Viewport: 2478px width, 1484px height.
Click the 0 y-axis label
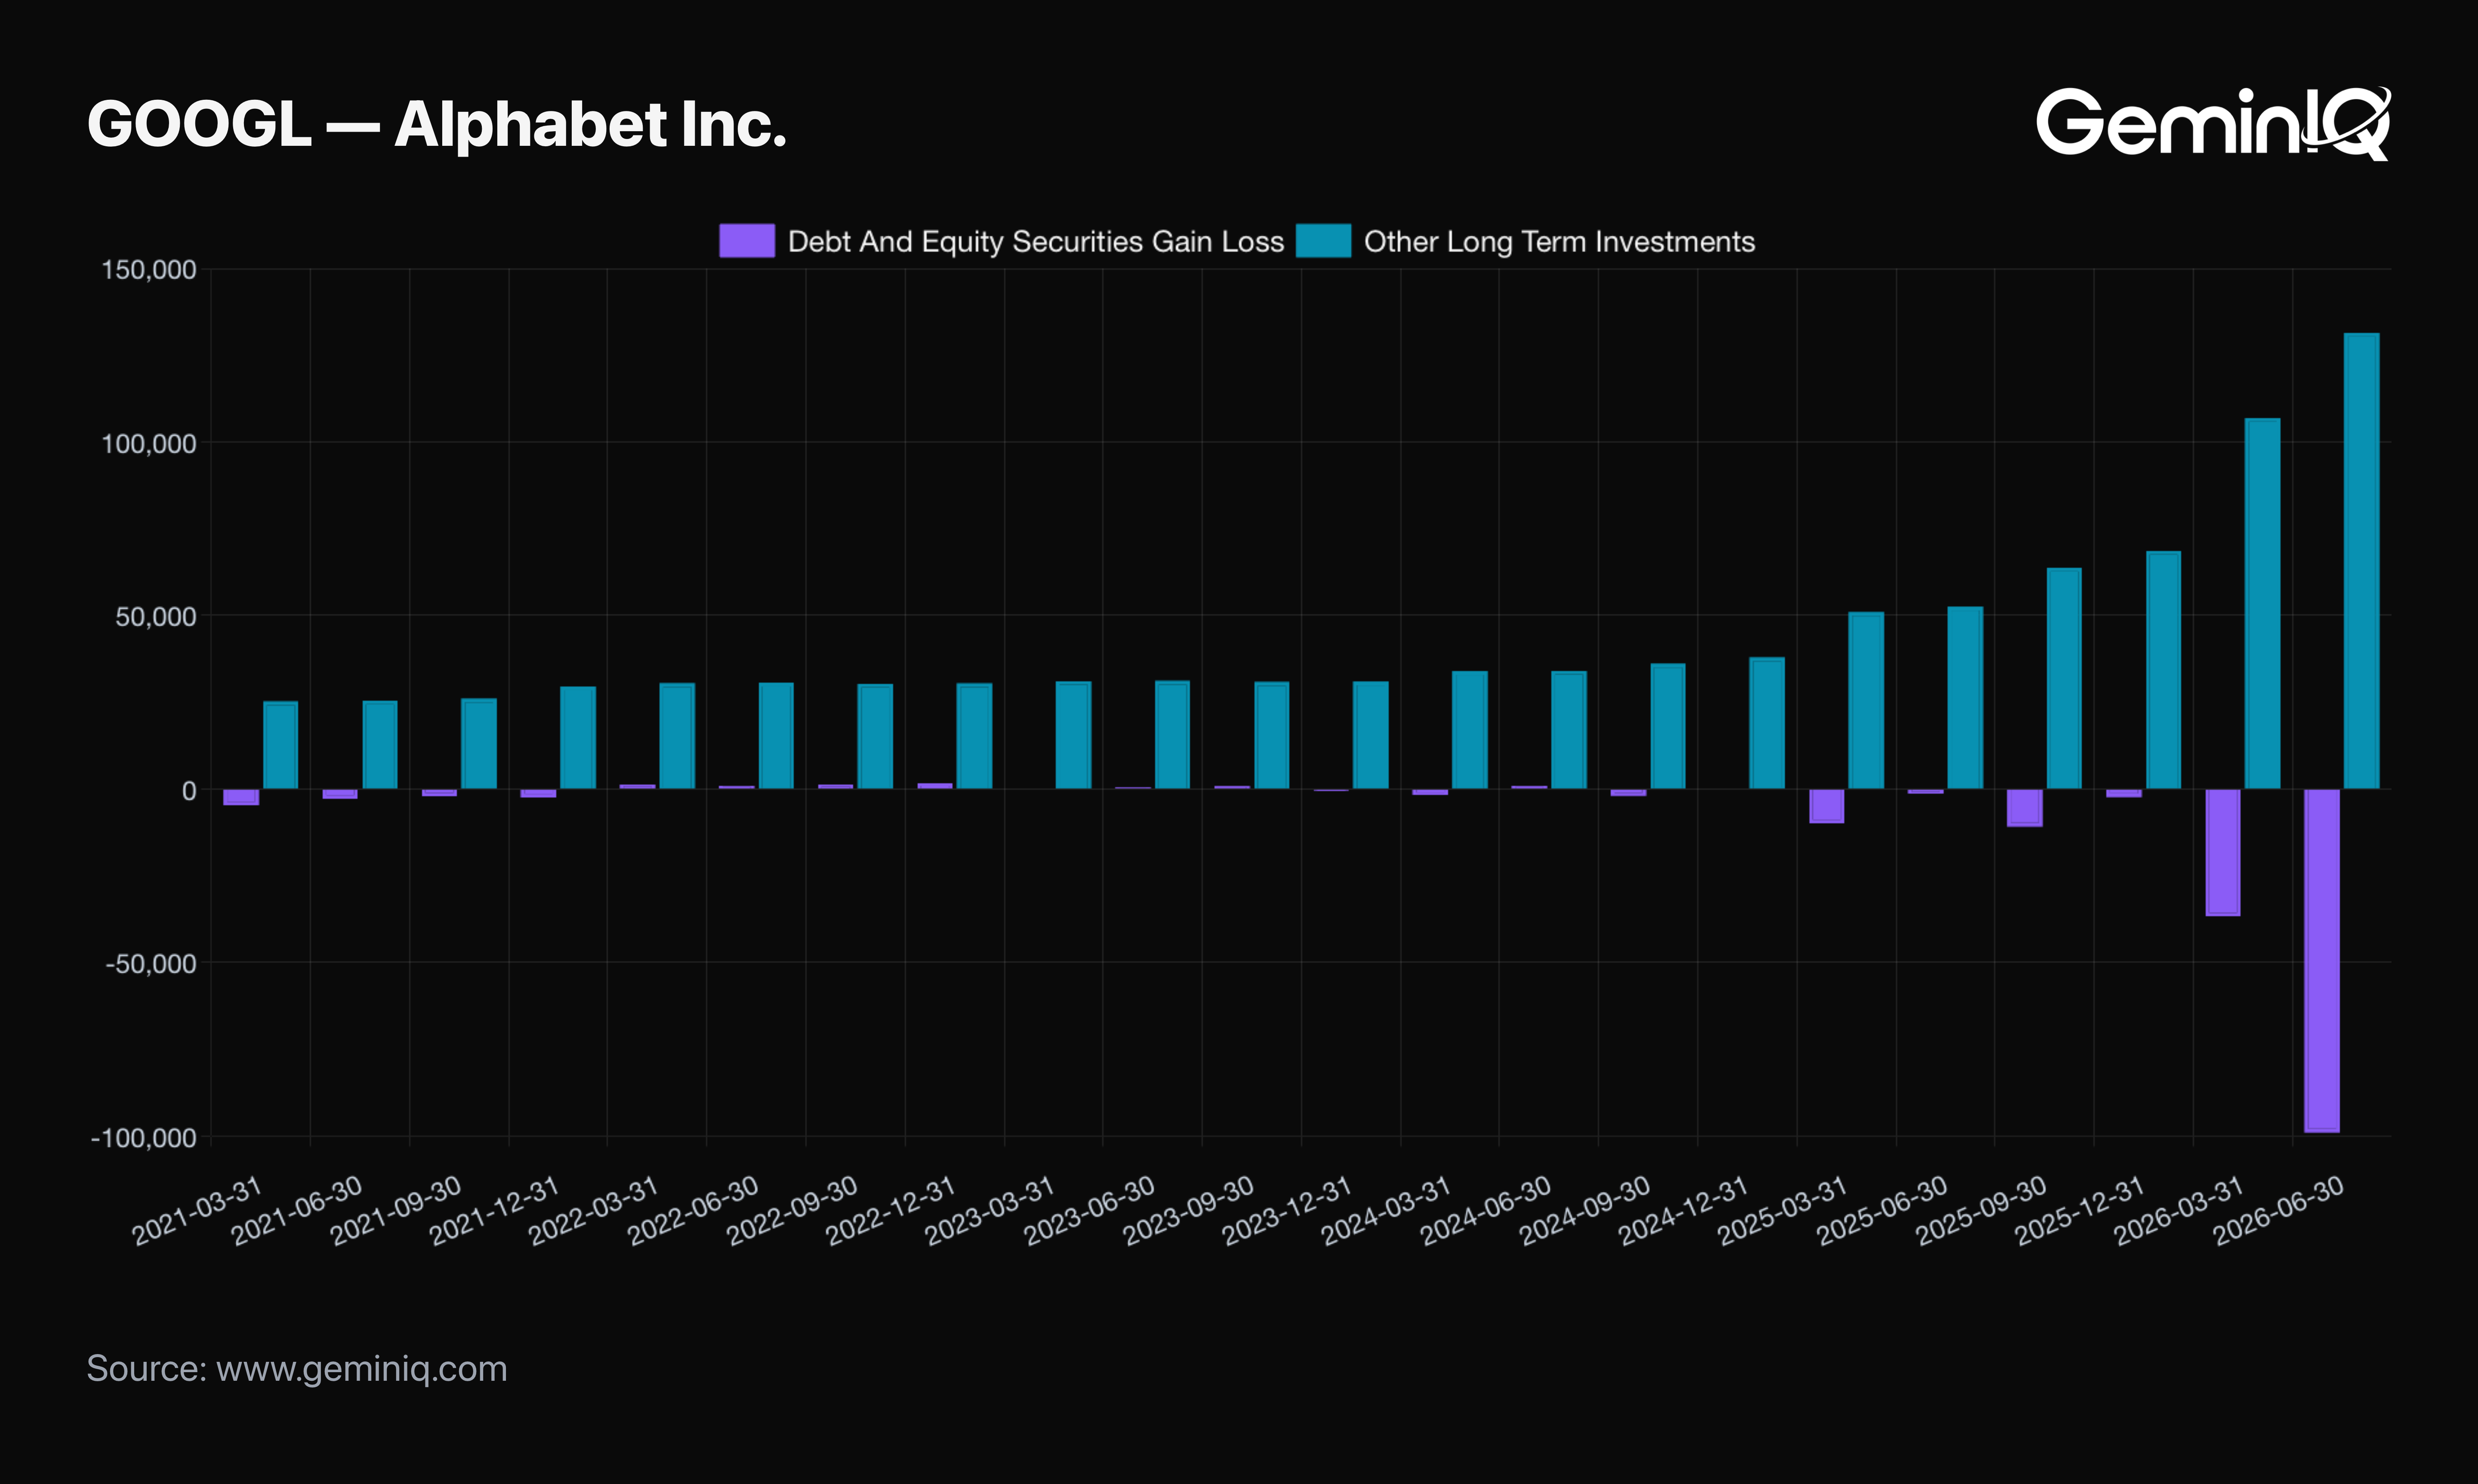tap(189, 791)
